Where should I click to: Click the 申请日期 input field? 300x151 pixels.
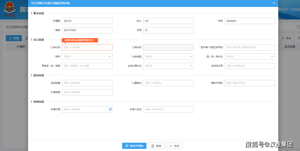pos(87,109)
